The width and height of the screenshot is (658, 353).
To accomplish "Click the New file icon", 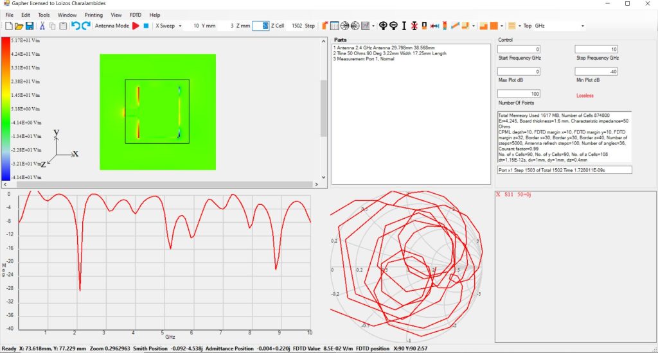I will pos(8,26).
